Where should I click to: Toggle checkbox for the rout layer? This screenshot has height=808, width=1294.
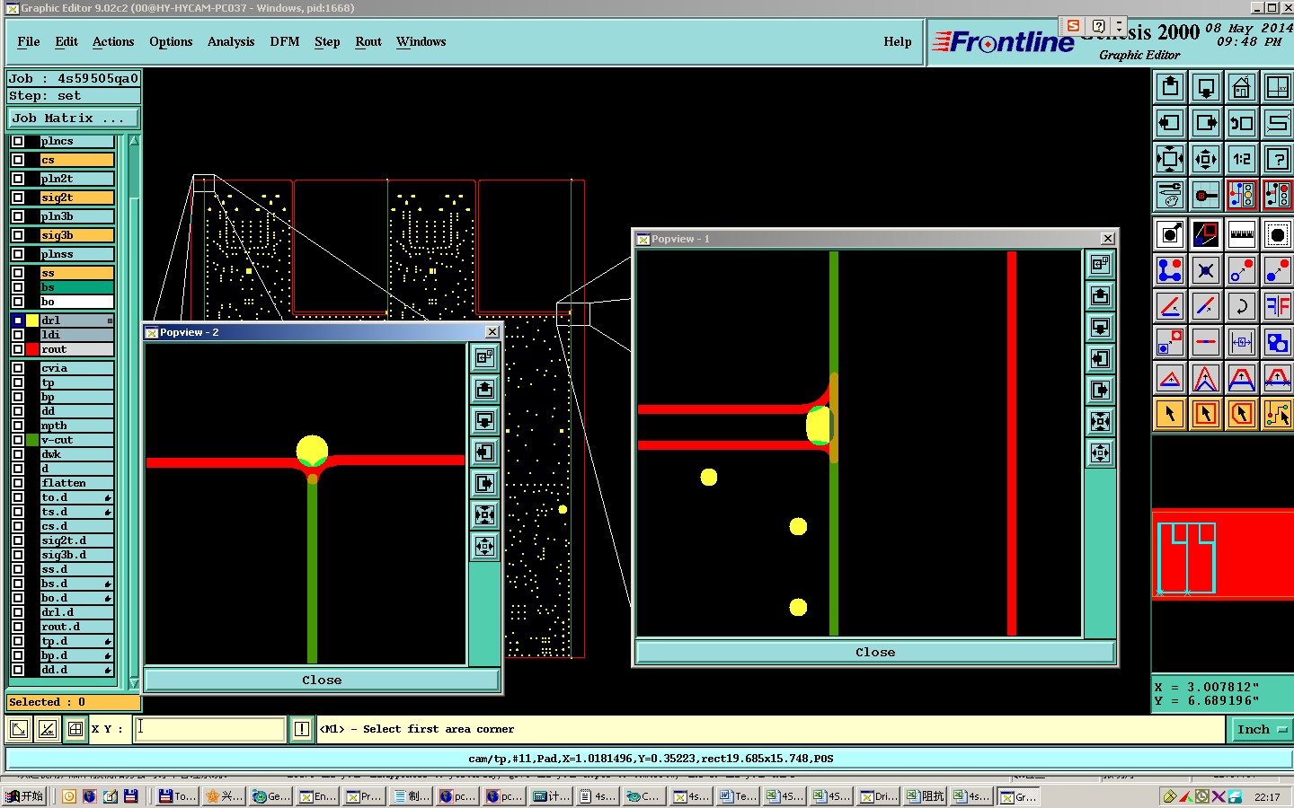[18, 349]
